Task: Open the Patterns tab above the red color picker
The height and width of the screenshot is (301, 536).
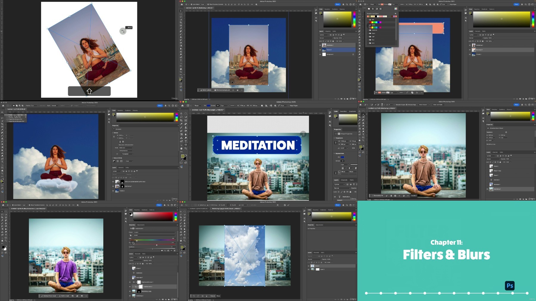Action: (x=152, y=210)
